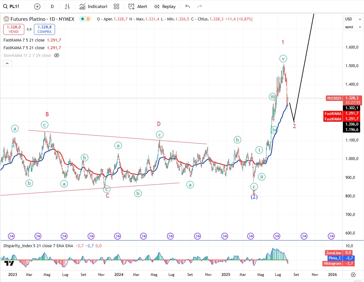Open the indicator templates grid icon
This screenshot has height=282, width=364.
pyautogui.click(x=116, y=6)
